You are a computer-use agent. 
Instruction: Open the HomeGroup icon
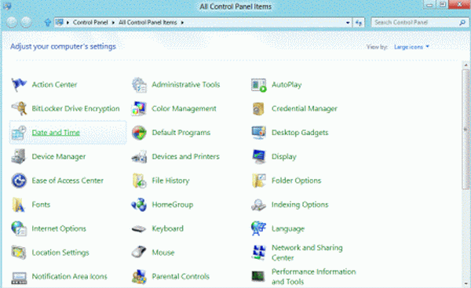[139, 205]
